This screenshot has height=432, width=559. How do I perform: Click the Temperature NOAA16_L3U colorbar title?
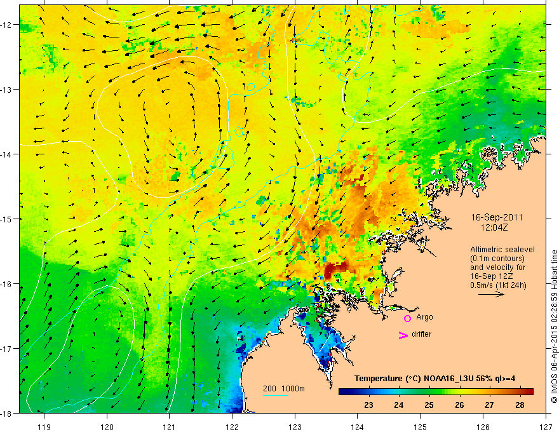coord(434,379)
